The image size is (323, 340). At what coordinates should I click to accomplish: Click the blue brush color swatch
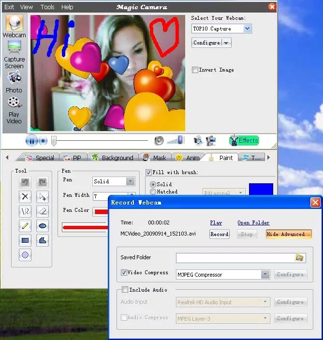pyautogui.click(x=261, y=189)
